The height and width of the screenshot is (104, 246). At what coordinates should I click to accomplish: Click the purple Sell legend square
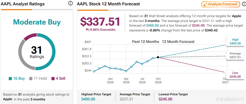click(x=53, y=79)
